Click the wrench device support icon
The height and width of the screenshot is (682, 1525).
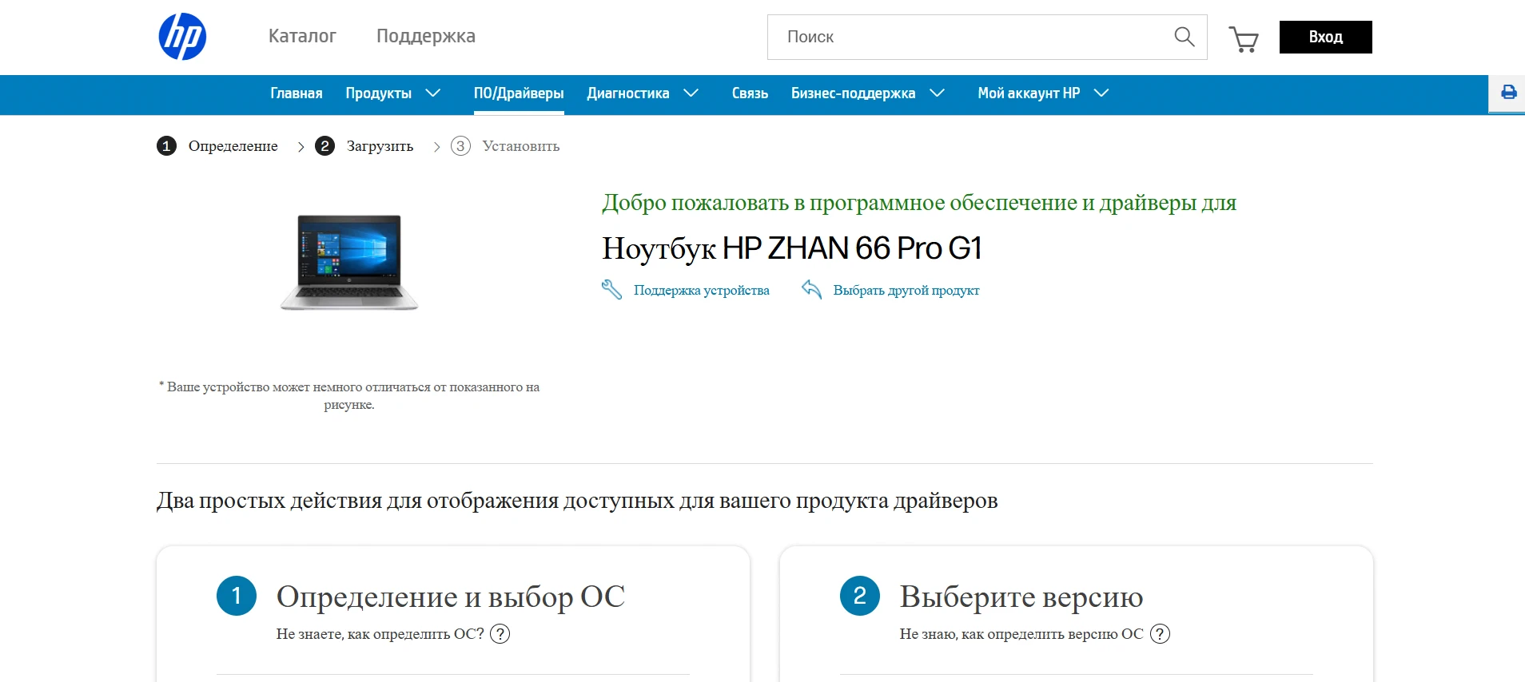click(611, 289)
